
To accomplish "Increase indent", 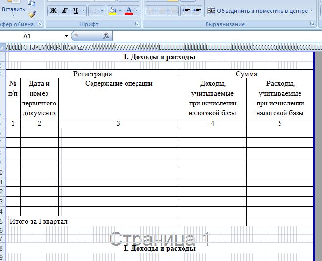I will coord(197,11).
